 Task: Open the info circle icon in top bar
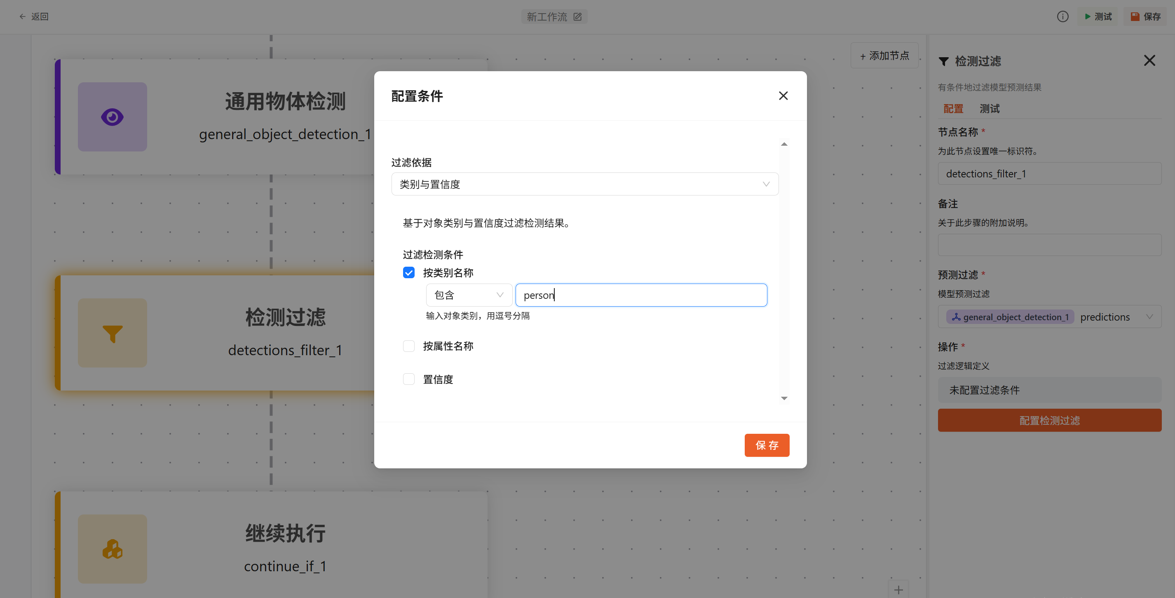pyautogui.click(x=1062, y=17)
